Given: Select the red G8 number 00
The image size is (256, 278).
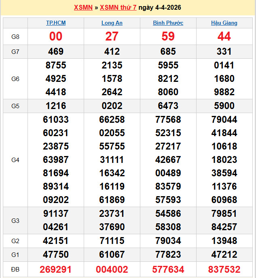Looking at the screenshot, I should 56,36.
